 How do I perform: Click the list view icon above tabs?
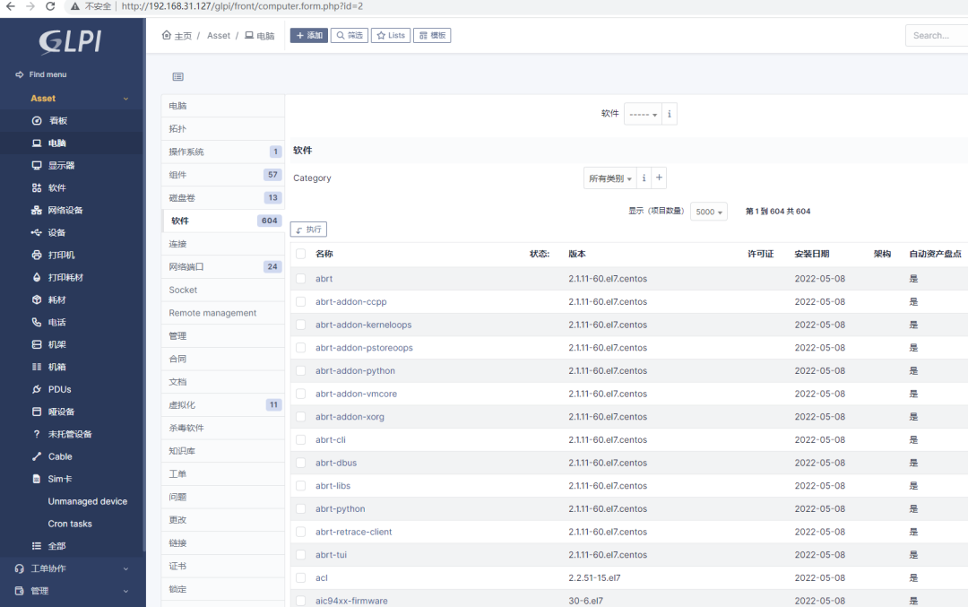tap(177, 76)
